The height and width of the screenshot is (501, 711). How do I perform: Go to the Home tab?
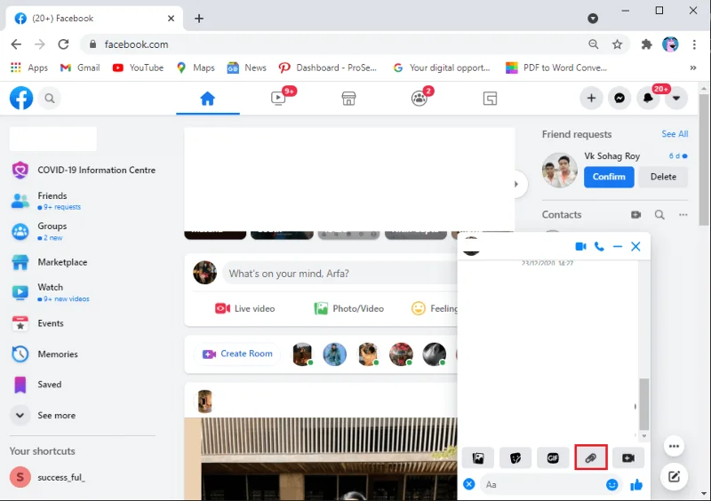[208, 99]
